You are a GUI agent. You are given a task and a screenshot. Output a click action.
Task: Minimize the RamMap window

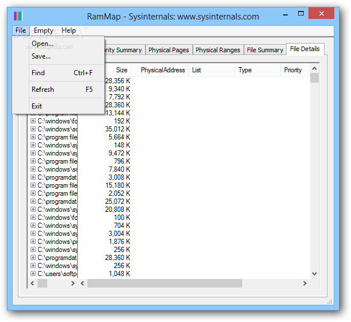285,15
